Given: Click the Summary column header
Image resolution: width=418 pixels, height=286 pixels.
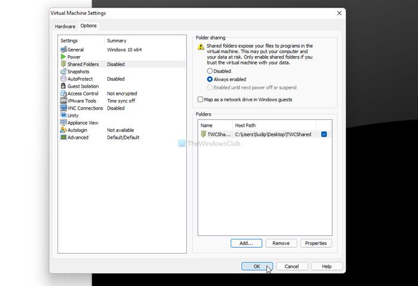Looking at the screenshot, I should (x=145, y=41).
